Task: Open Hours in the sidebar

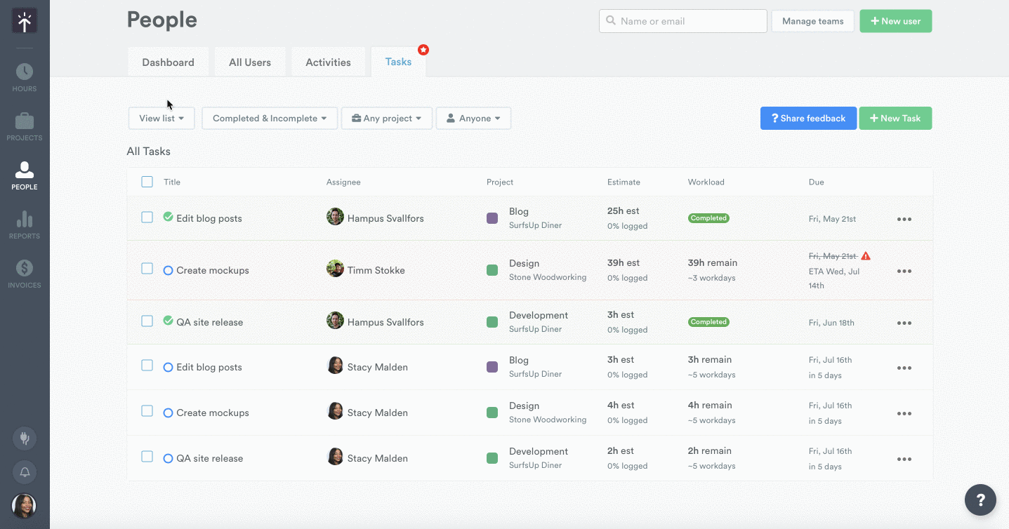Action: point(25,77)
